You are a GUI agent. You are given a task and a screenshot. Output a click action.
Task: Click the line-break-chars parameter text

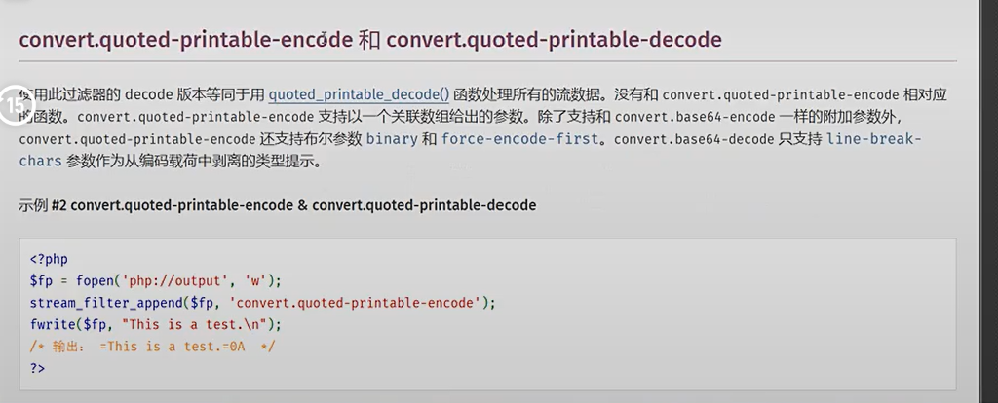tap(471, 150)
